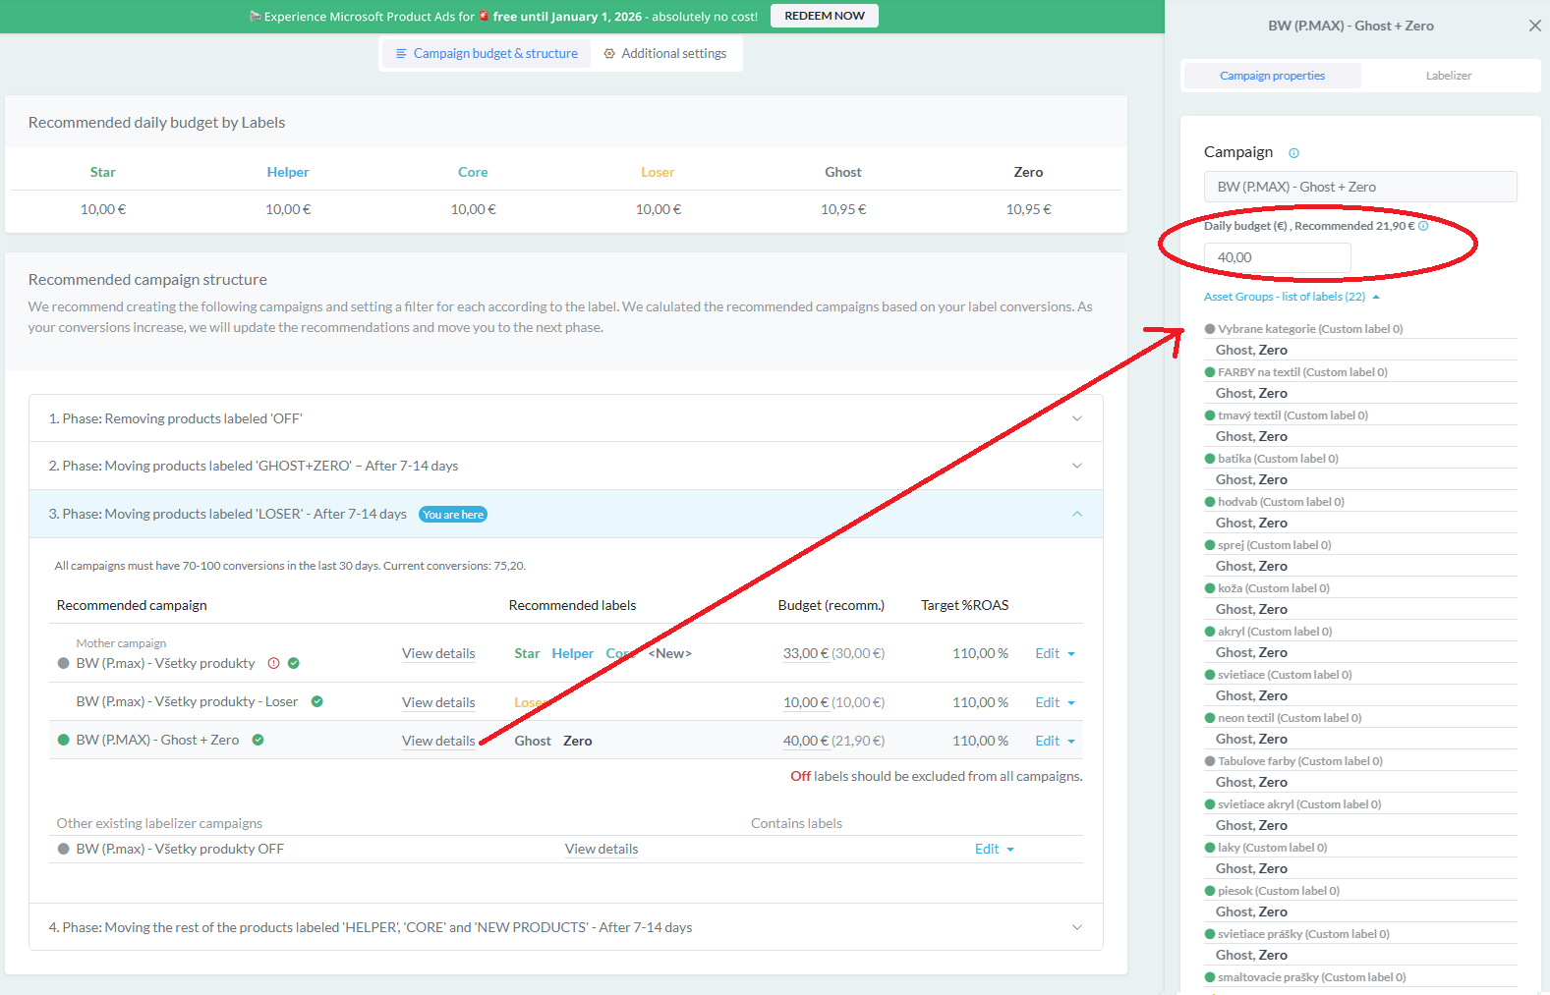Click grey status dot of Všetky produkty OFF

64,849
